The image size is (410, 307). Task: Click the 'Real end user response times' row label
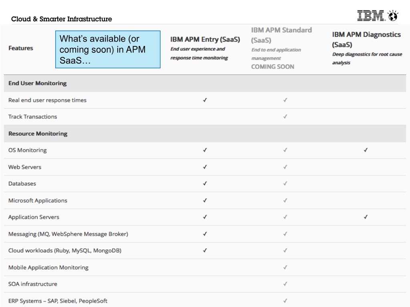pyautogui.click(x=47, y=100)
